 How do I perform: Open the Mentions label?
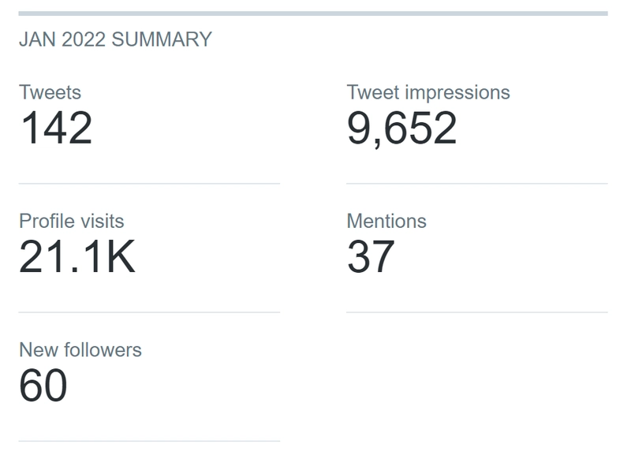click(x=386, y=221)
